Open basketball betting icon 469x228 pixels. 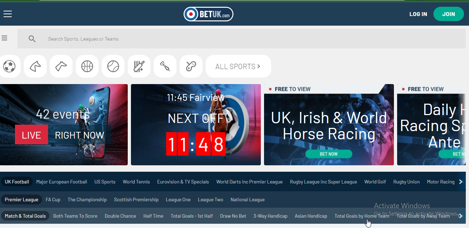tap(87, 66)
